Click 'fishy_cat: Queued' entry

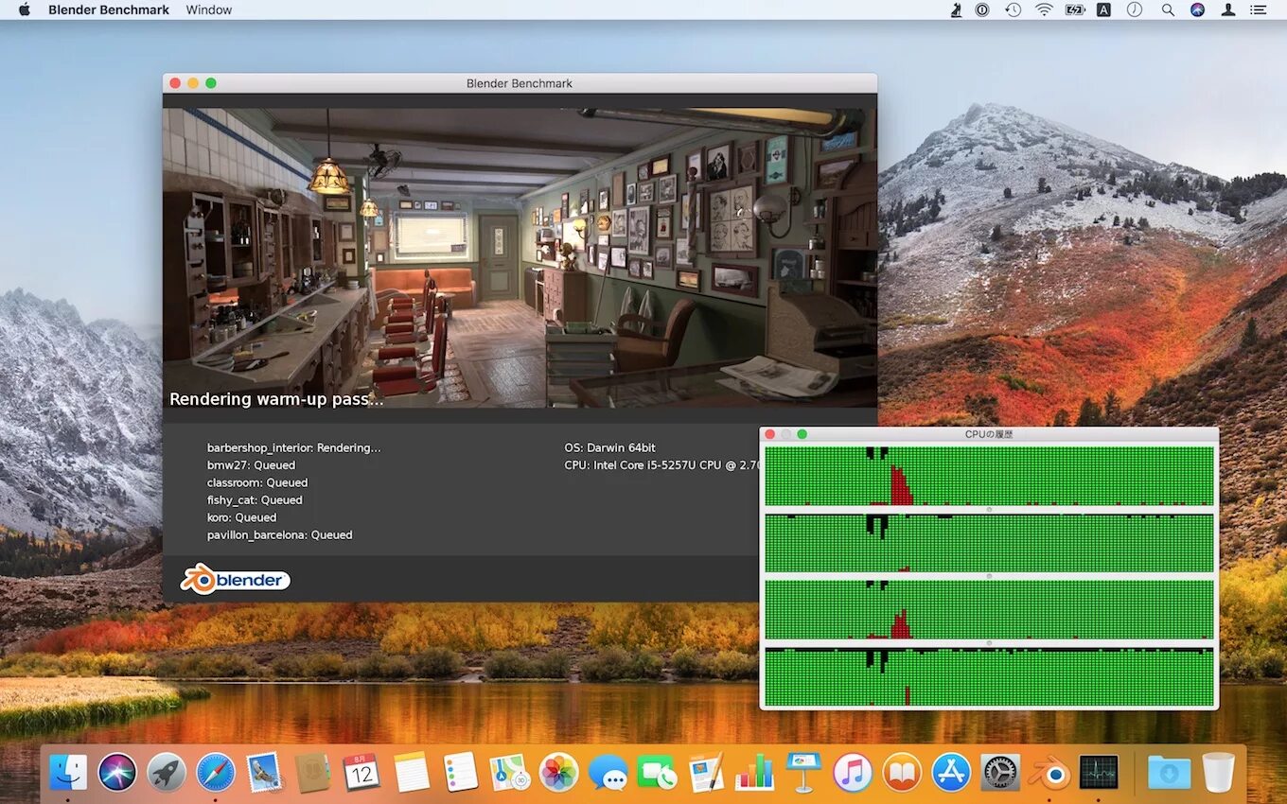coord(255,500)
